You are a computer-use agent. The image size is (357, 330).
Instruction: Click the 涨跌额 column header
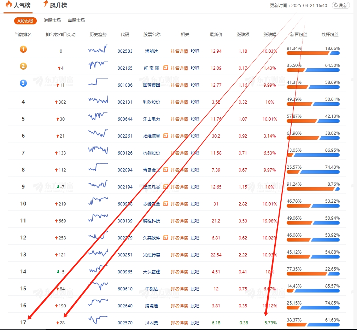tap(243, 35)
